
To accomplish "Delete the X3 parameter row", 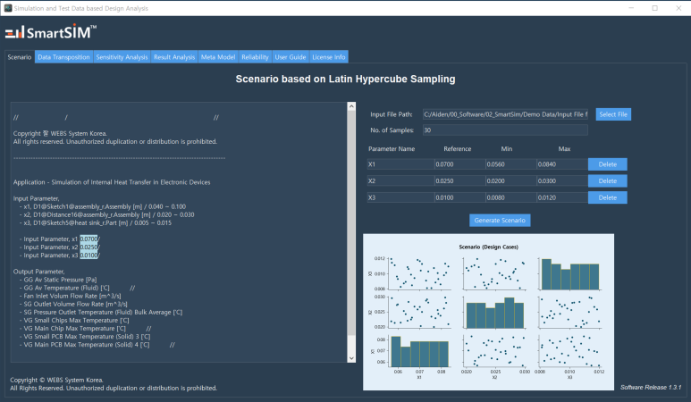I will [x=607, y=197].
